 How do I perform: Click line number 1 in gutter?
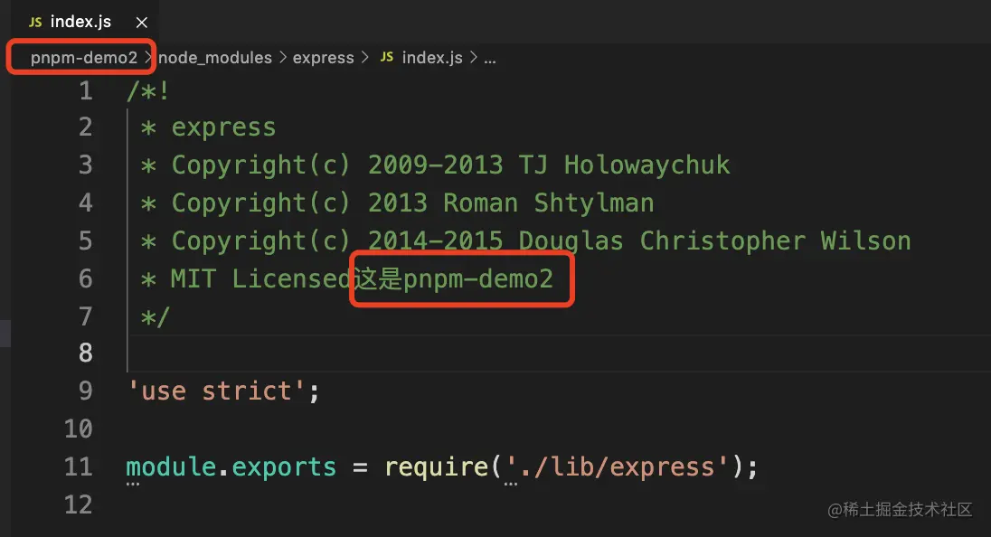point(86,91)
